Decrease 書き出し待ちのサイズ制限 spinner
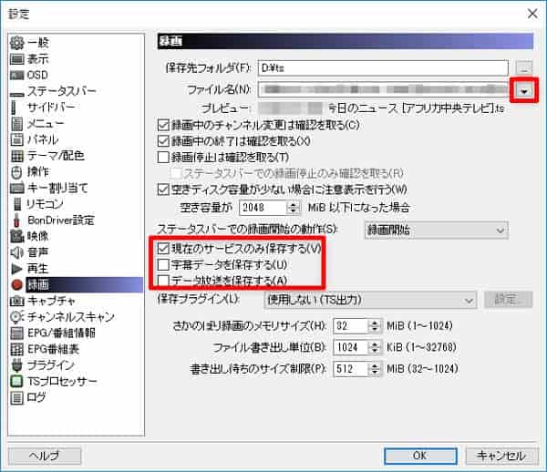The height and width of the screenshot is (472, 547). tap(375, 373)
